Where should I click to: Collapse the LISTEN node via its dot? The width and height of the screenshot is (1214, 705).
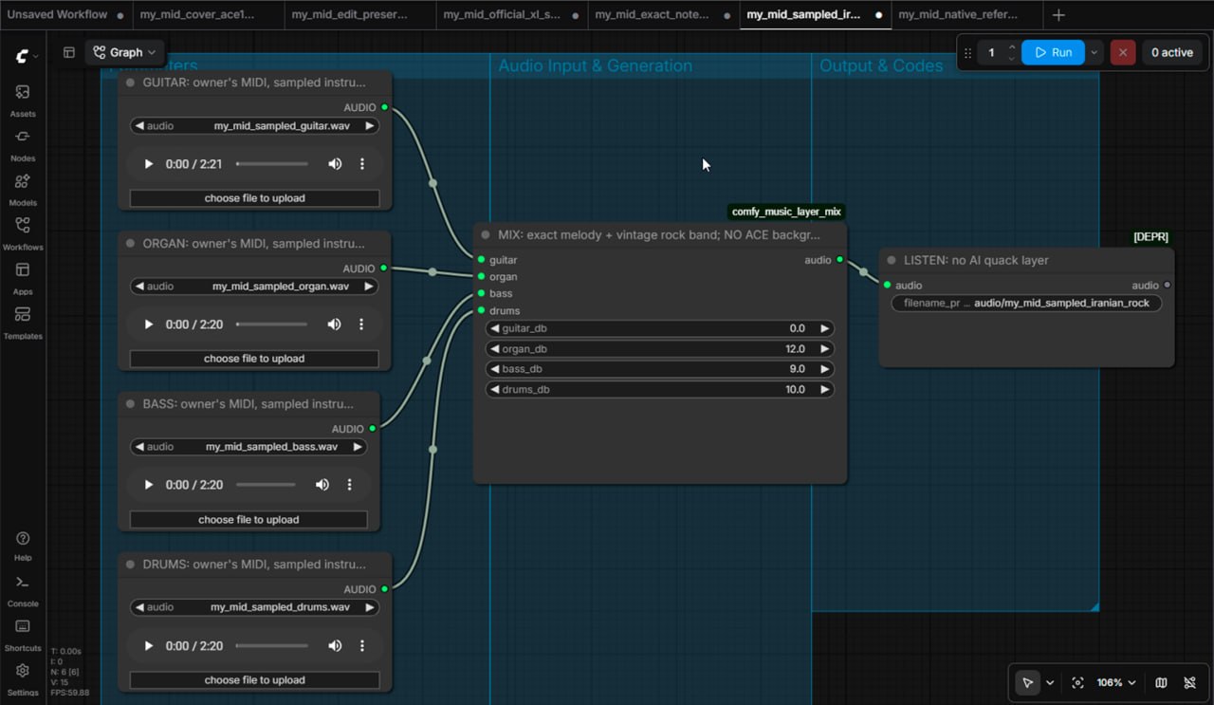pos(892,260)
